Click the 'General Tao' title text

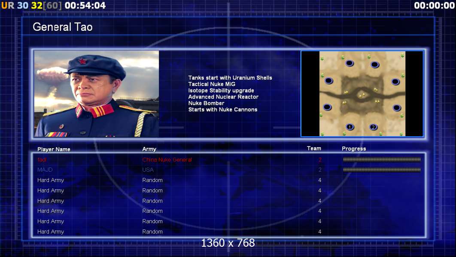pyautogui.click(x=63, y=27)
